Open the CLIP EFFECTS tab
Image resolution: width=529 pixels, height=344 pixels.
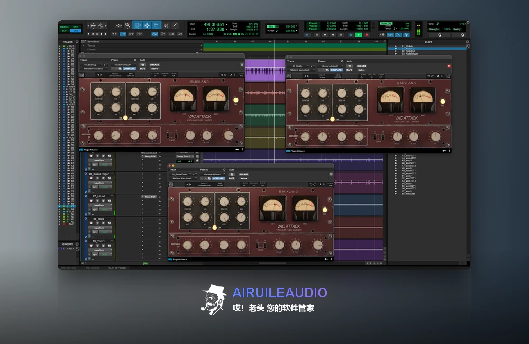(117, 268)
